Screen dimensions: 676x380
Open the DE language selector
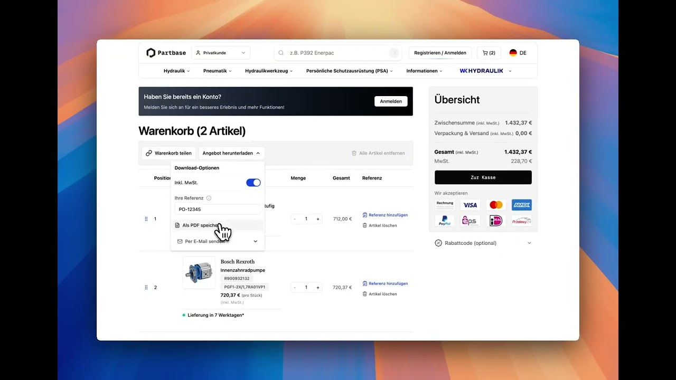pos(518,53)
